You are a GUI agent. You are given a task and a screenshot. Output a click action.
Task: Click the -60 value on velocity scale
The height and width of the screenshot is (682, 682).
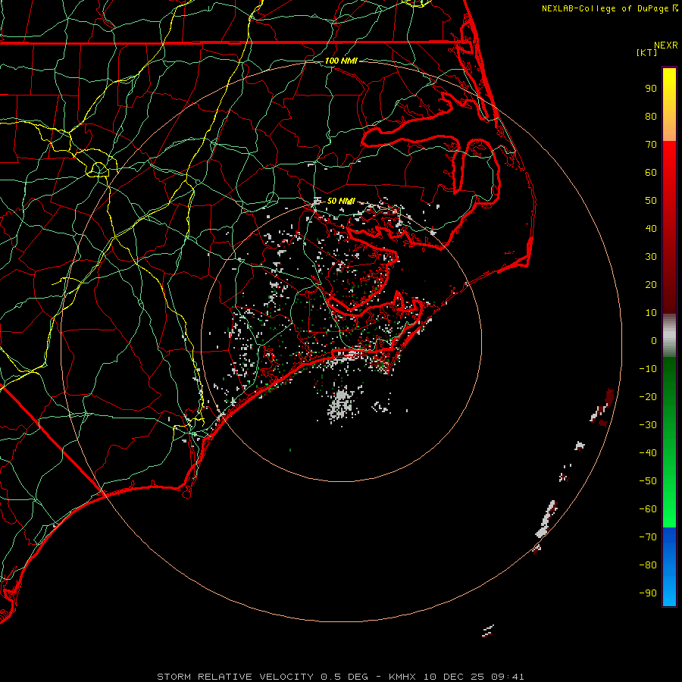pyautogui.click(x=648, y=509)
